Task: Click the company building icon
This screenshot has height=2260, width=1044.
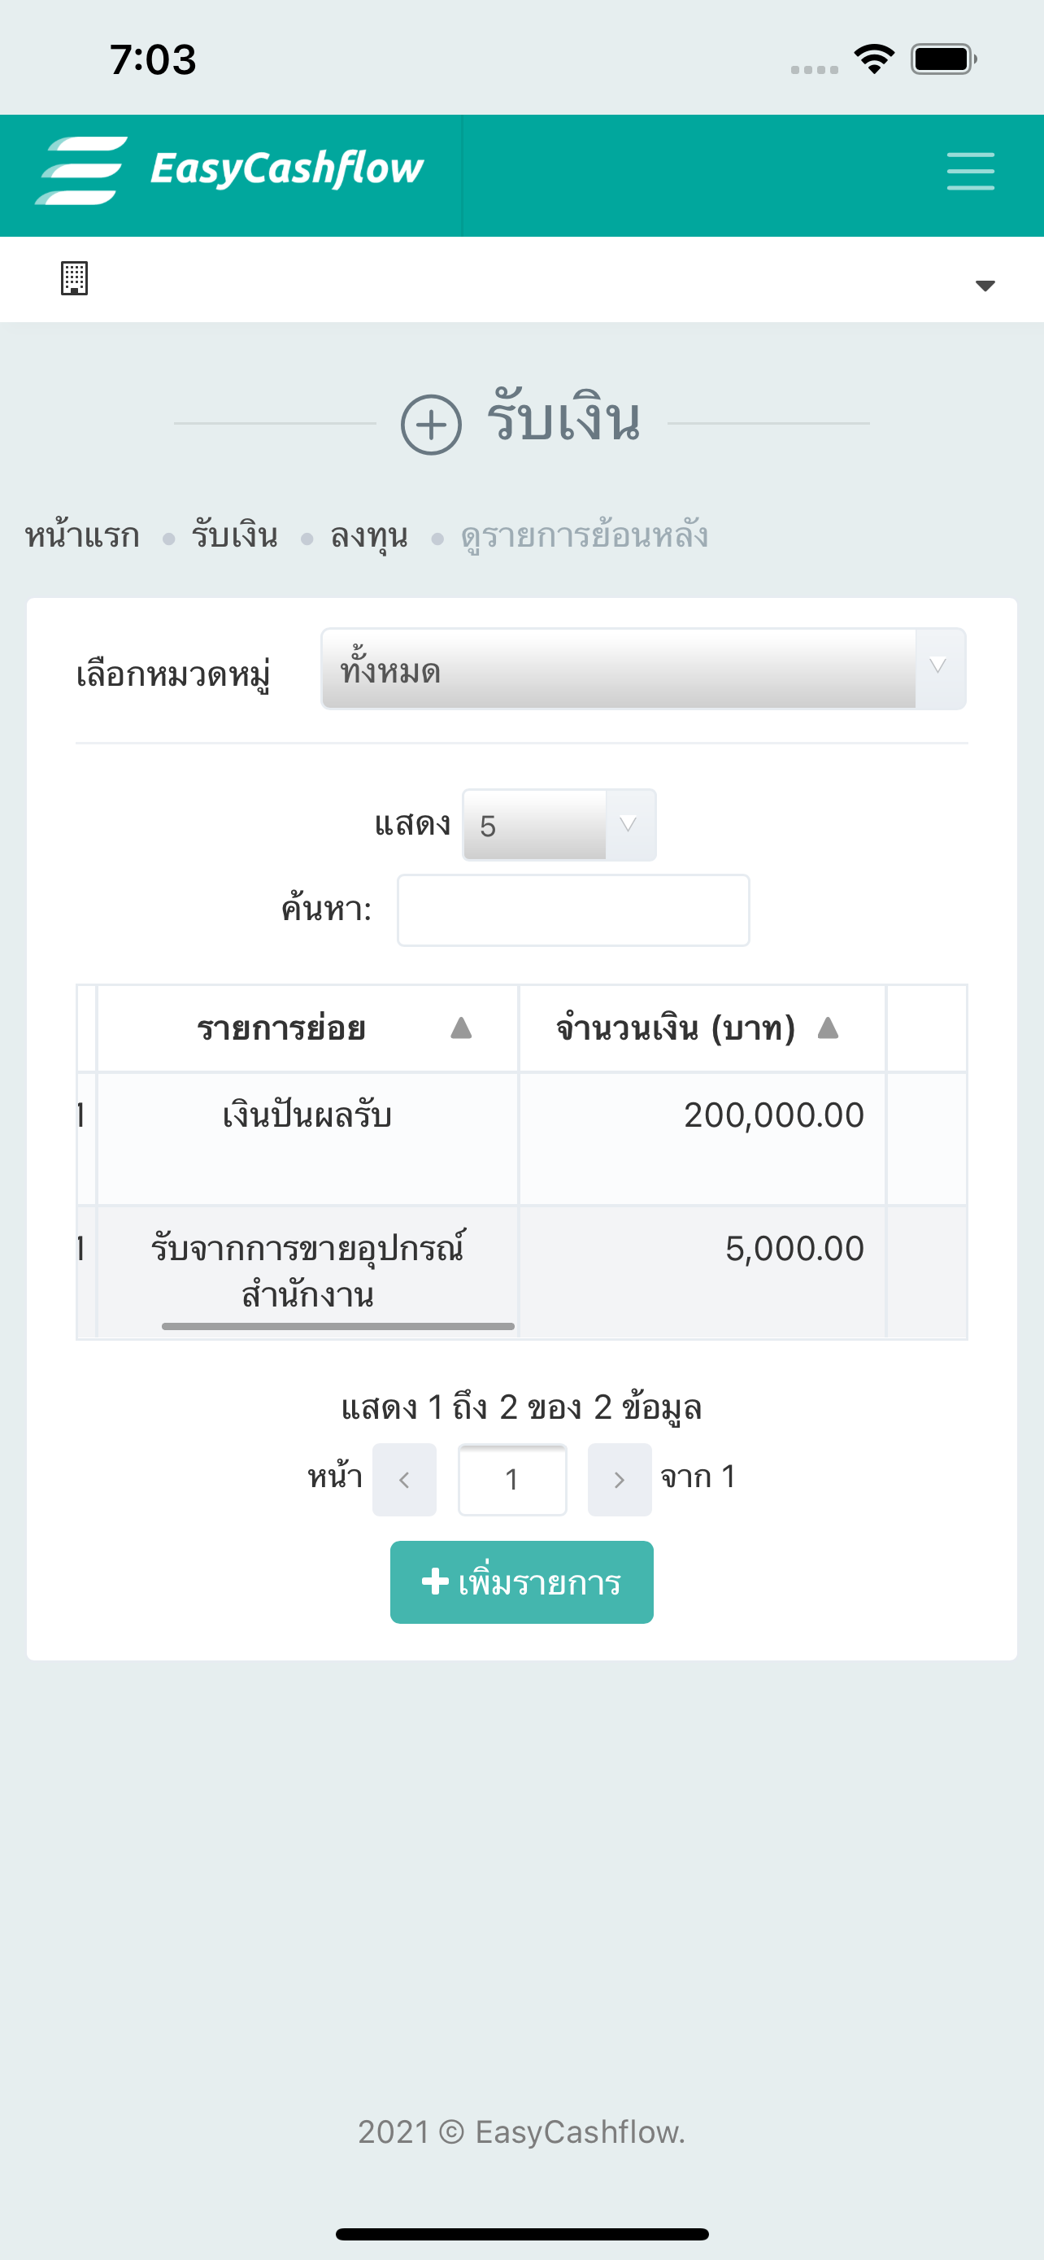Action: pyautogui.click(x=75, y=279)
